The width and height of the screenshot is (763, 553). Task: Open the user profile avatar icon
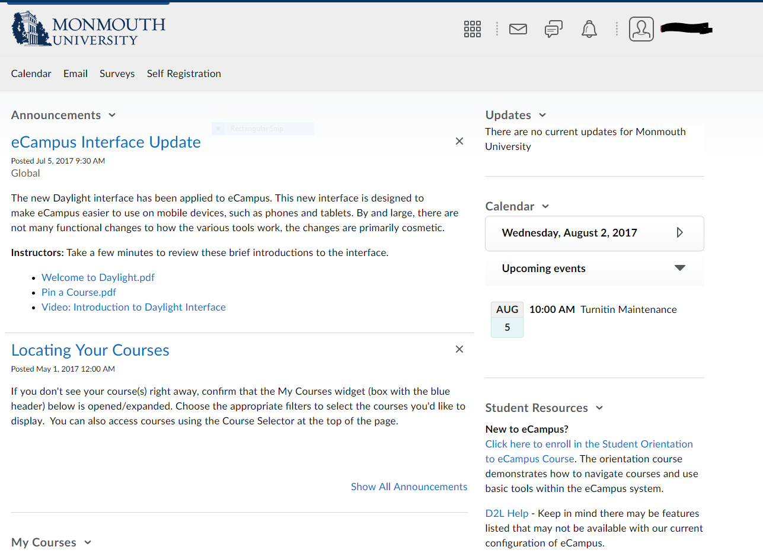641,29
